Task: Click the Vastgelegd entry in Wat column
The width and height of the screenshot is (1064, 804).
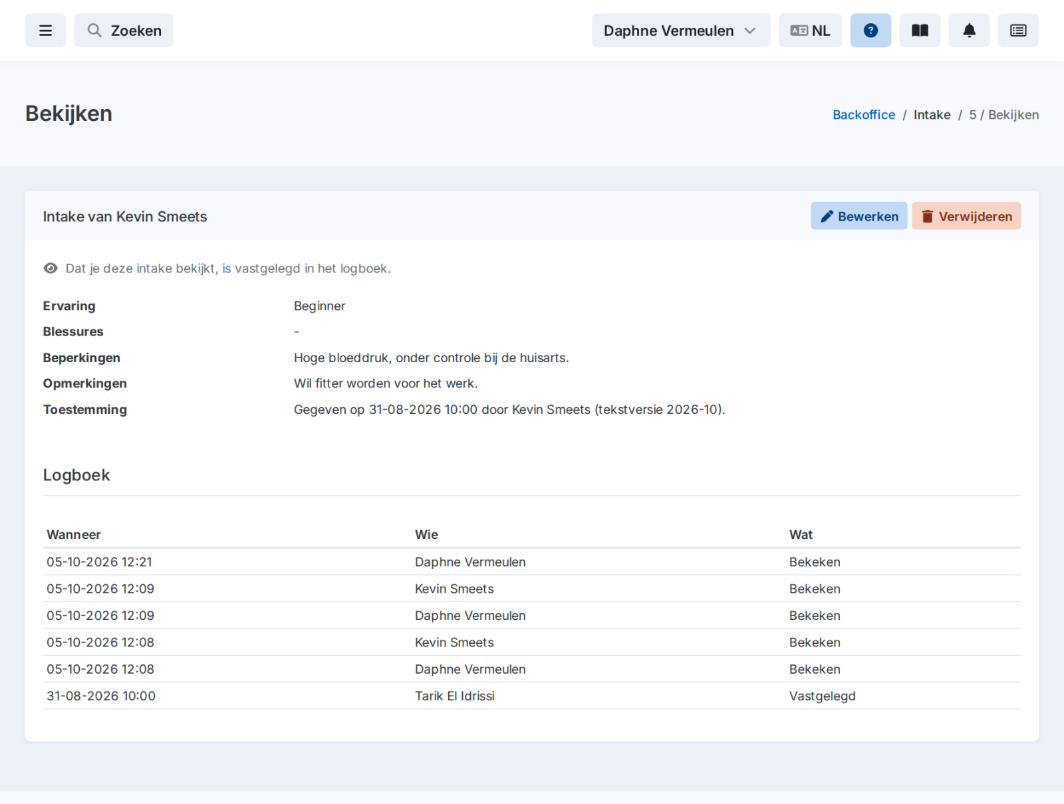Action: (823, 696)
